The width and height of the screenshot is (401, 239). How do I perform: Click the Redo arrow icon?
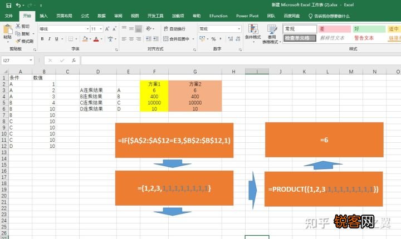pyautogui.click(x=30, y=6)
